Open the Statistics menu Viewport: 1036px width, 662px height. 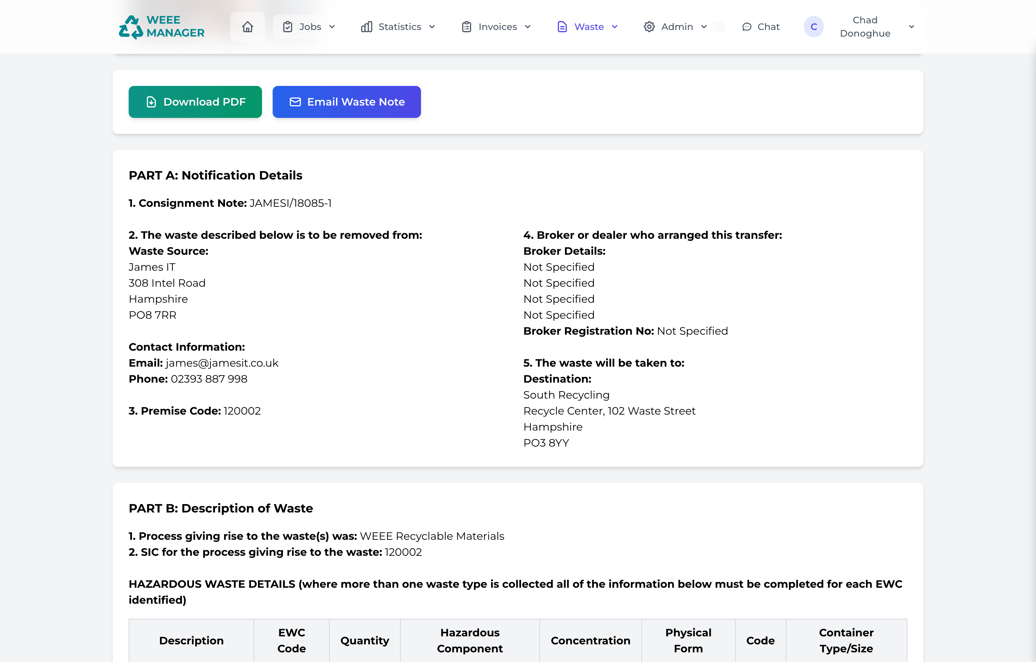[398, 27]
